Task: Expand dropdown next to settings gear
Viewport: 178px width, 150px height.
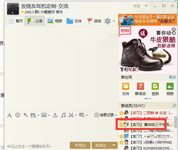Action: pos(114,21)
